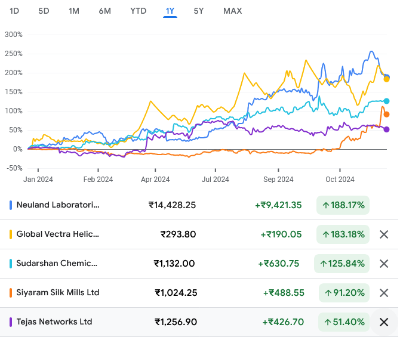Screen dimensions: 403x337
Task: Click the Sep 2024 axis label
Action: (278, 180)
